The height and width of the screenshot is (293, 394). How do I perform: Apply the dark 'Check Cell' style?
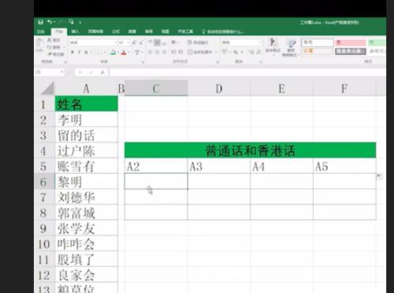pos(351,51)
